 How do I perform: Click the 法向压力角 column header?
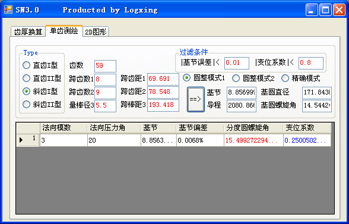(x=114, y=128)
